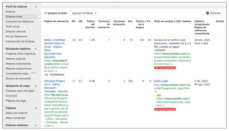Image resolution: width=229 pixels, height=131 pixels.
Task: Go to Texto ancla report
Action: click(12, 26)
